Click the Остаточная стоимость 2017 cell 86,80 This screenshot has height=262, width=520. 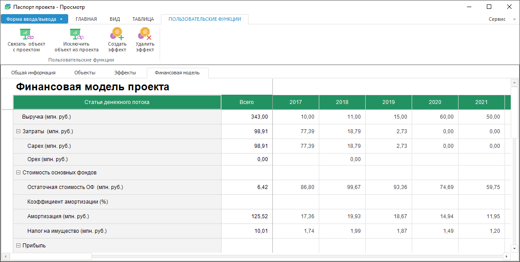tap(296, 187)
